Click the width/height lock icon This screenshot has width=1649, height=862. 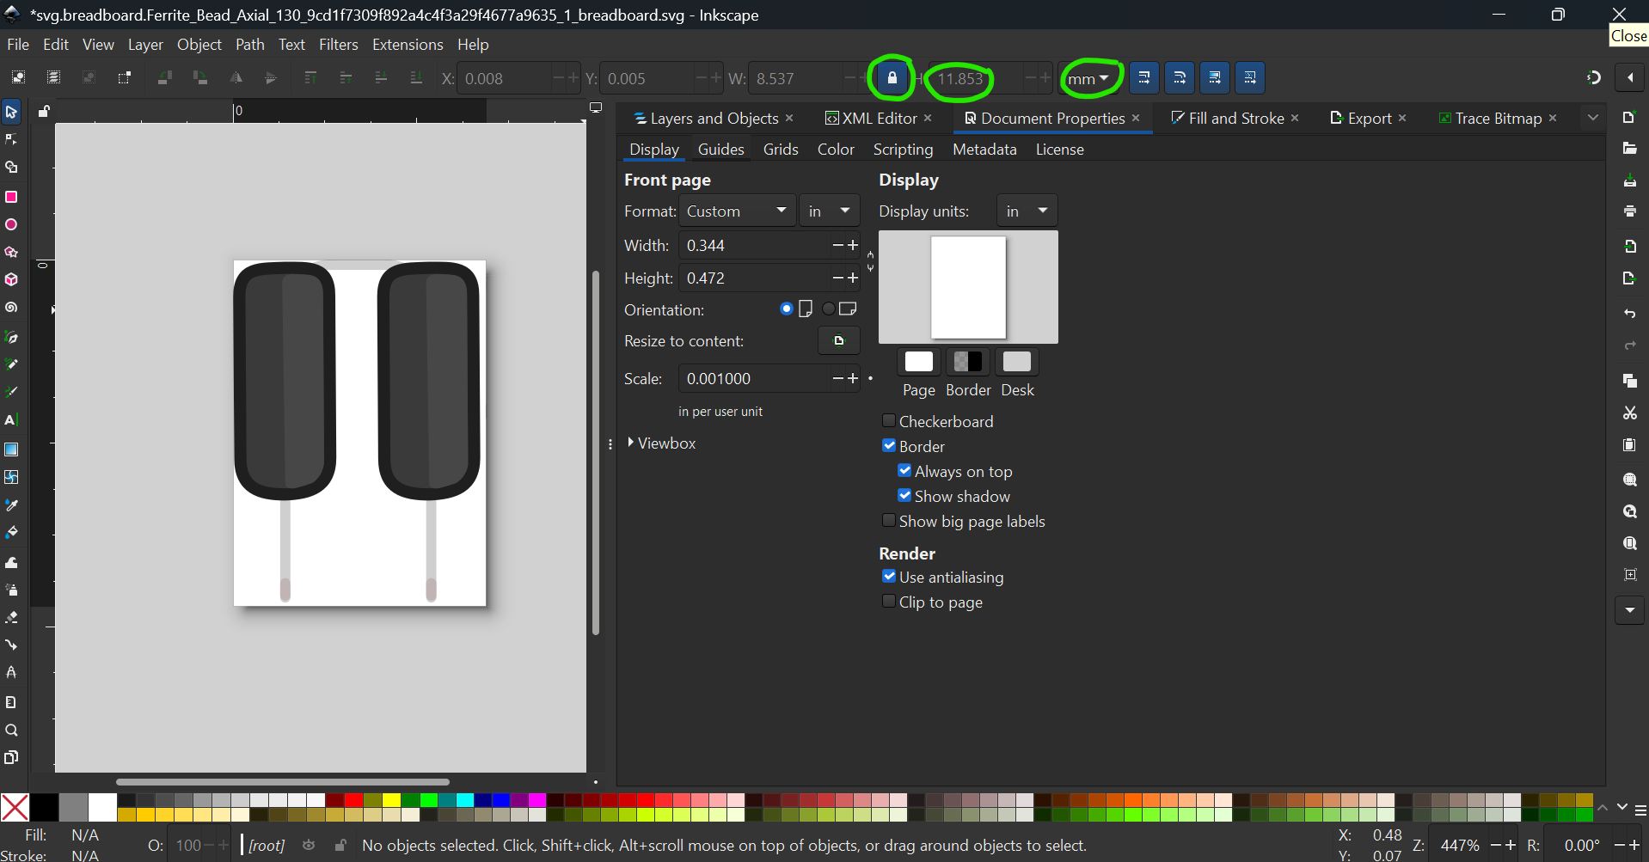892,78
